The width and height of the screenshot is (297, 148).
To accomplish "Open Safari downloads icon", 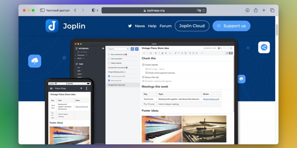I will pos(247,10).
